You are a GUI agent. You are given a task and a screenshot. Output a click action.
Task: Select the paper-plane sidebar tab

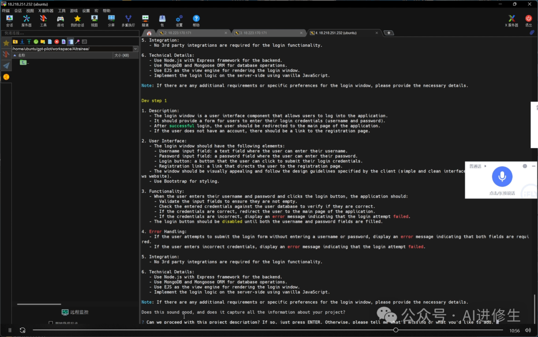[x=6, y=65]
